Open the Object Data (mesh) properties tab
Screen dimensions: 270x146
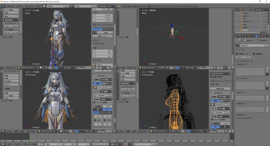click(257, 36)
